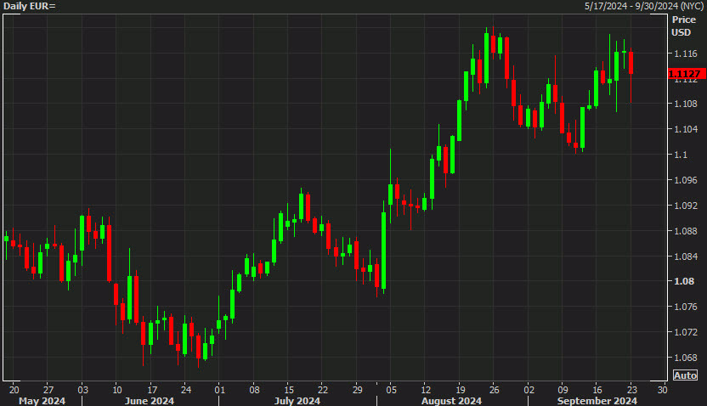Image resolution: width=707 pixels, height=406 pixels.
Task: Click the date tick labeled 23 in September
Action: pyautogui.click(x=631, y=390)
